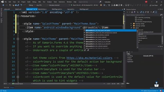Switch to the MainActivity.cs tab
Screen dimensions: 164x92
pyautogui.click(x=42, y=9)
